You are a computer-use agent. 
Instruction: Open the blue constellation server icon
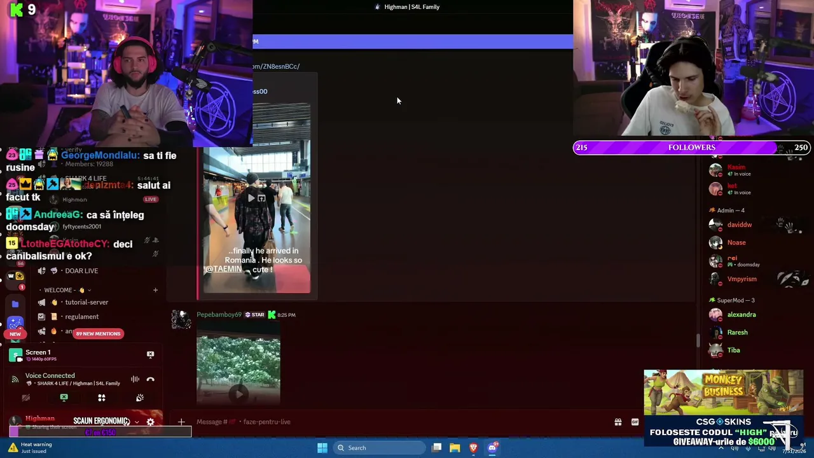tap(15, 323)
